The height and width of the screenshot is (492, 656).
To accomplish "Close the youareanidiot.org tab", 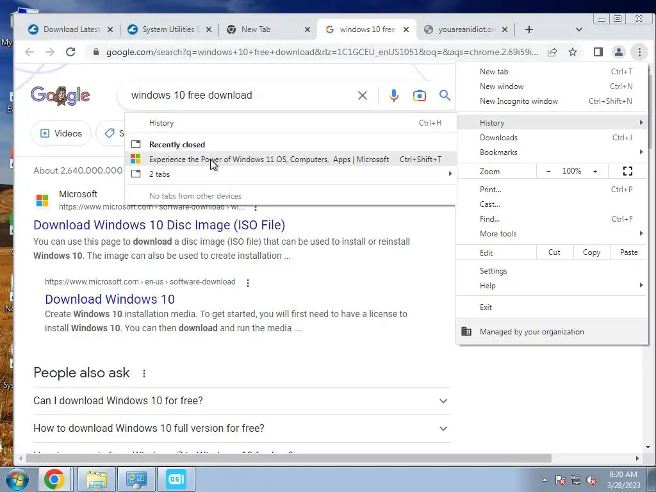I will point(505,29).
